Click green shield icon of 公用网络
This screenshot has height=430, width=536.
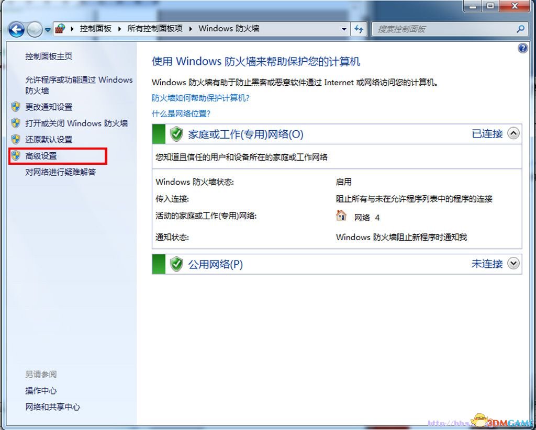point(176,264)
